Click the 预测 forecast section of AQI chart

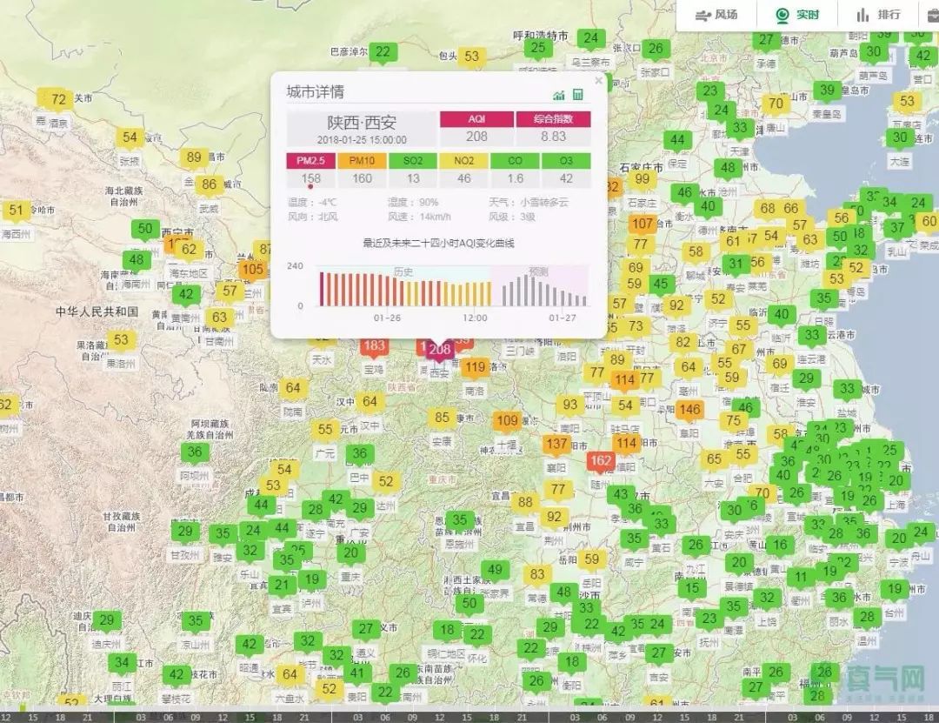click(537, 287)
